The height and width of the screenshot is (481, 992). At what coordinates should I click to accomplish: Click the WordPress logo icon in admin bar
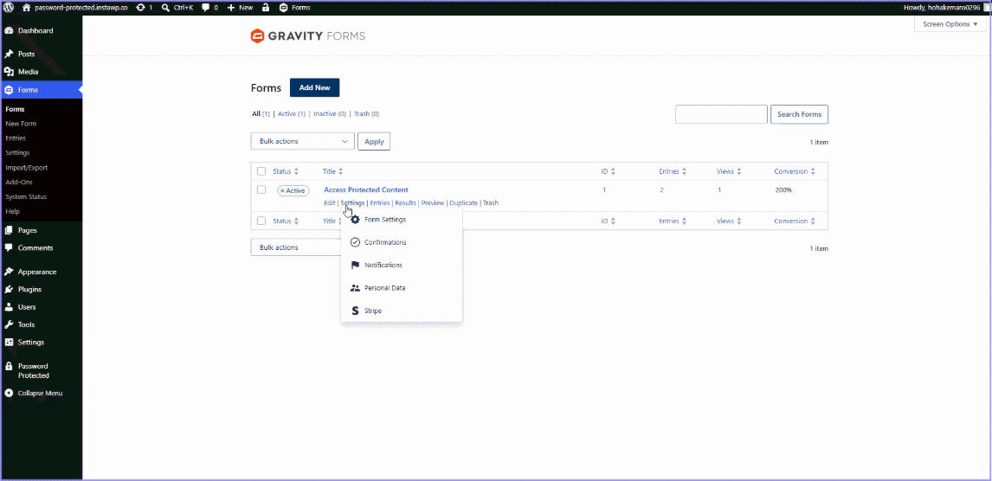click(9, 8)
